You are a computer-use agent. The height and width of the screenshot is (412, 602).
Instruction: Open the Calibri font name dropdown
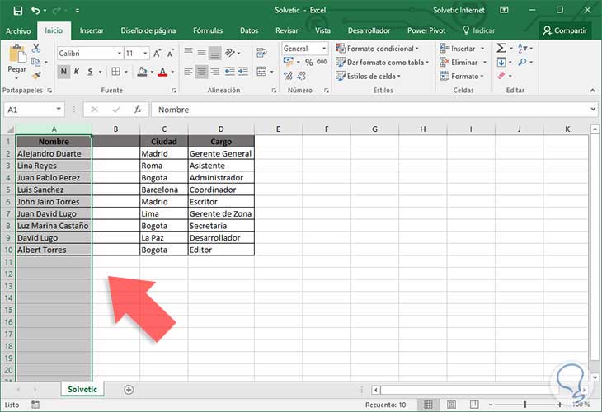pos(120,54)
